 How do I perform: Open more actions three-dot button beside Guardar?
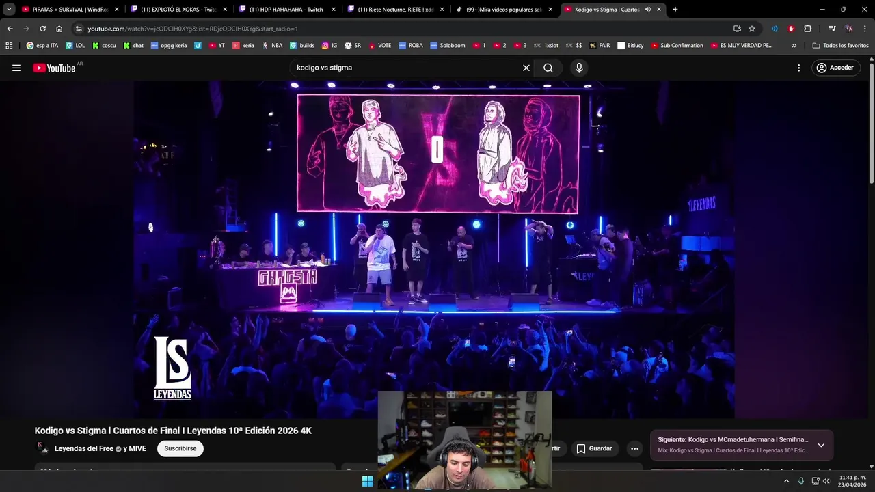click(x=634, y=448)
